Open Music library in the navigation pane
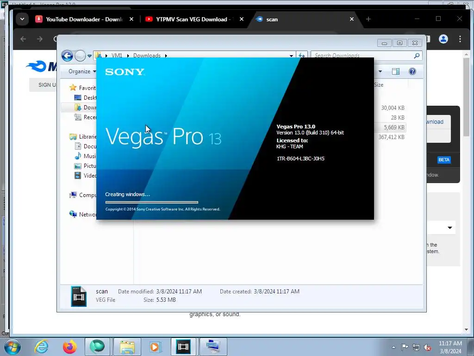 (85, 156)
